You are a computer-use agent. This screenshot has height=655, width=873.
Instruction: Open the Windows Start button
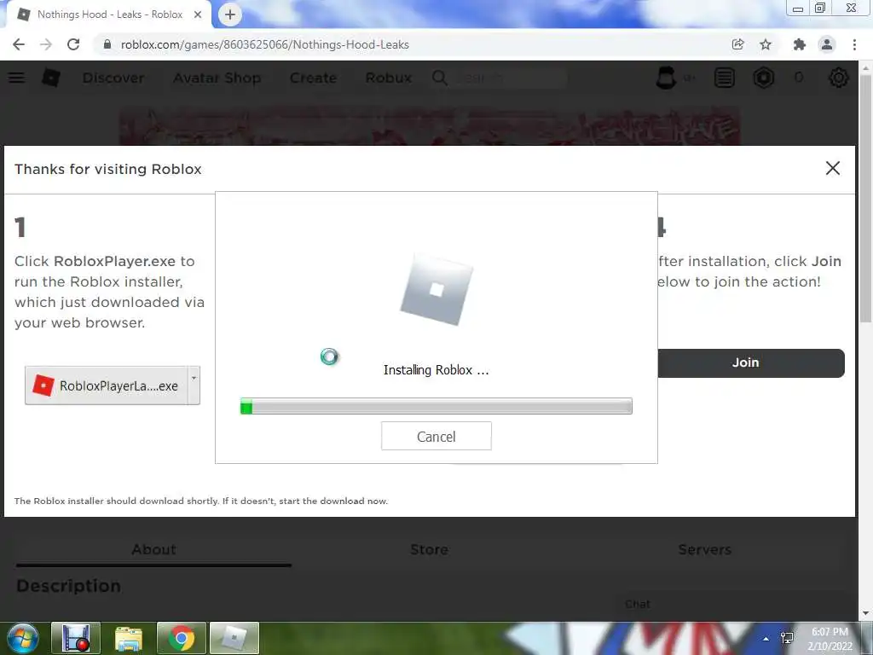22,638
